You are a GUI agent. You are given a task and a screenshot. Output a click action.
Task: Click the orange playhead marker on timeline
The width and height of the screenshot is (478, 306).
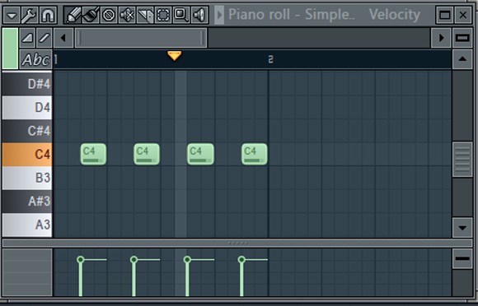click(x=175, y=56)
